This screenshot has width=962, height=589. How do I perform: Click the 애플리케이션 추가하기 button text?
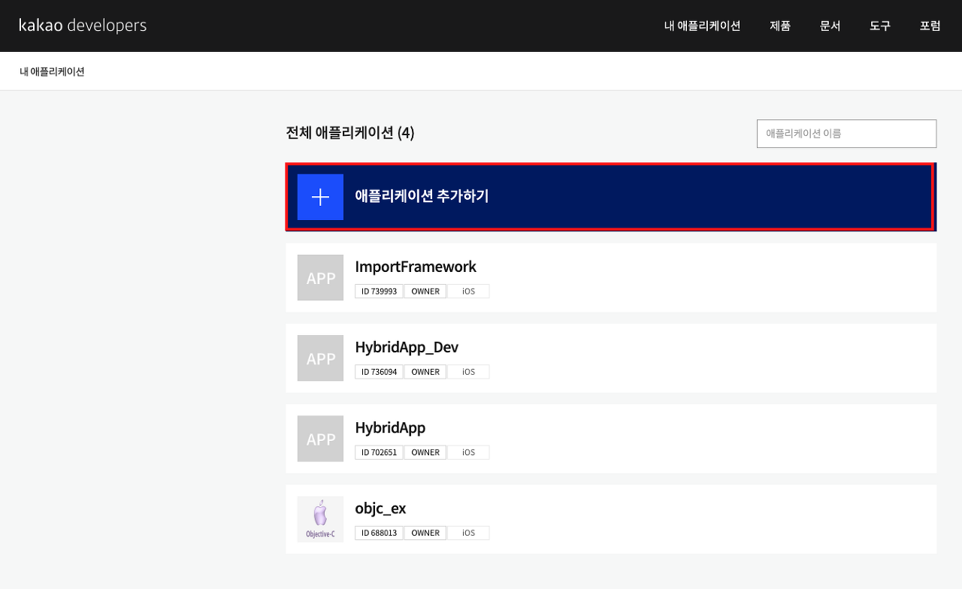(422, 196)
